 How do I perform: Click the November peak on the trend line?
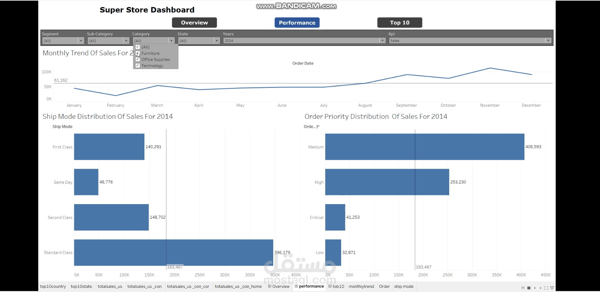pyautogui.click(x=490, y=68)
